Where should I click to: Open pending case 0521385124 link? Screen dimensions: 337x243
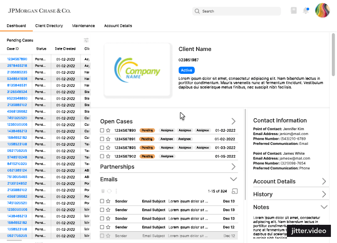(x=17, y=170)
